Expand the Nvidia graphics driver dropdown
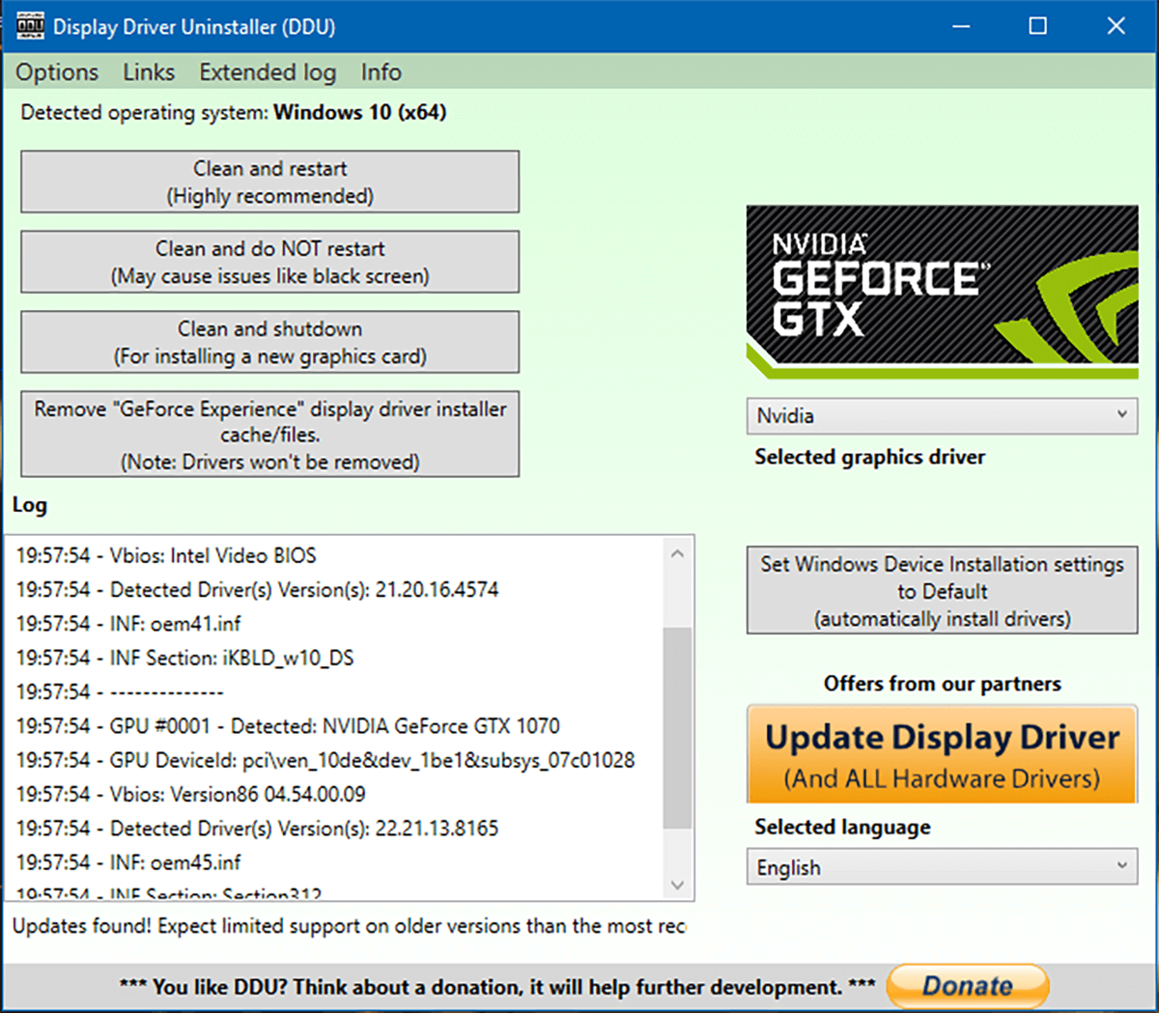The height and width of the screenshot is (1014, 1159). (x=942, y=416)
